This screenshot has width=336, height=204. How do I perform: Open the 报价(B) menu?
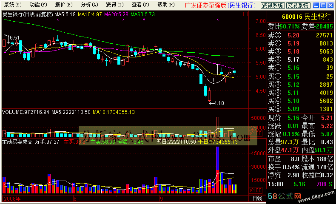coord(64,5)
